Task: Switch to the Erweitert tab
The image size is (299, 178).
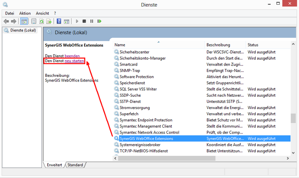Action: pos(54,165)
